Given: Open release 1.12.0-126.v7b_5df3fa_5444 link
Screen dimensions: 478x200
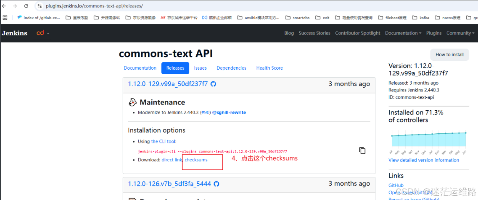Looking at the screenshot, I should click(x=169, y=184).
